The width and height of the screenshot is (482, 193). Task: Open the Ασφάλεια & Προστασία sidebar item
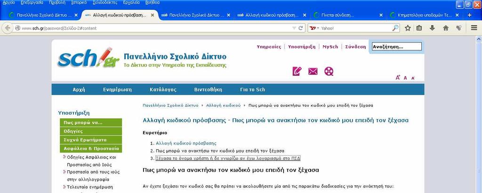91,148
